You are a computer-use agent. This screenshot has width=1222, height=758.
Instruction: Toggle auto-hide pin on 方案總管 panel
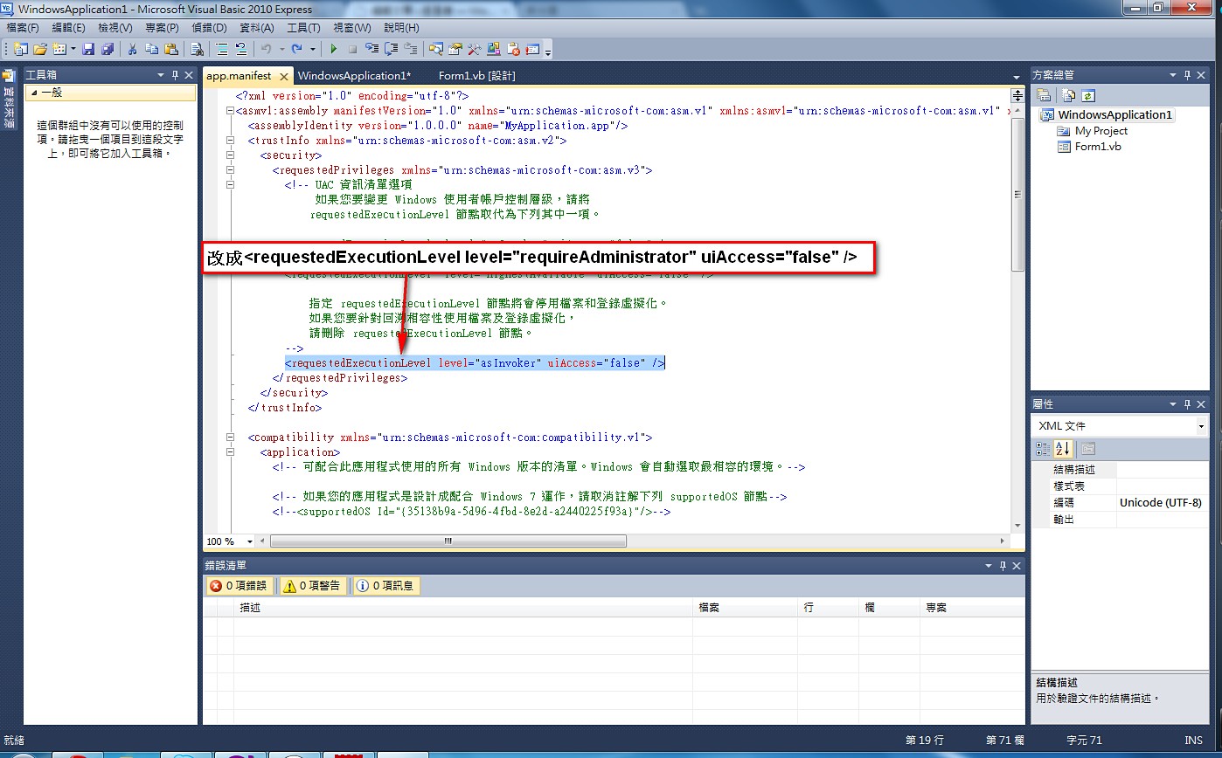click(x=1187, y=75)
